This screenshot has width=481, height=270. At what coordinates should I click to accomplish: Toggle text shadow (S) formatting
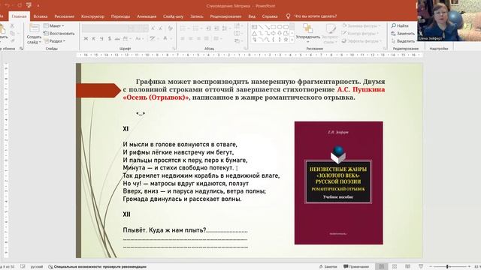click(110, 38)
